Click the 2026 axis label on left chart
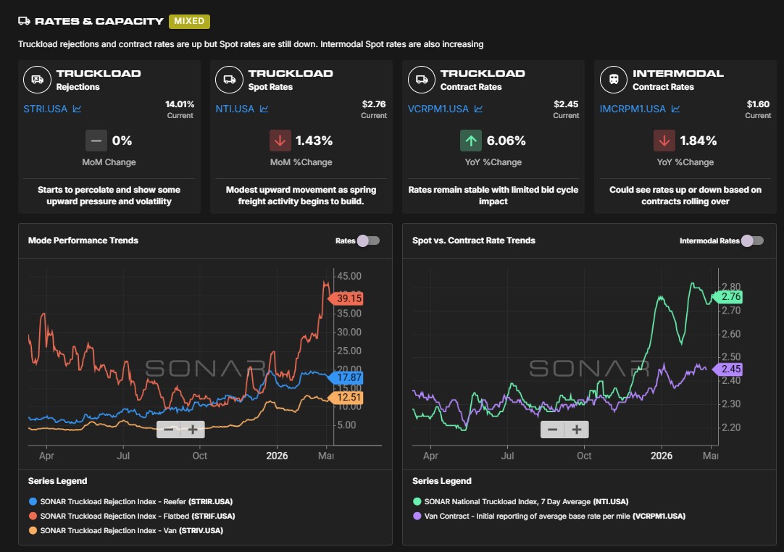Screen dimensions: 784x552 click(x=277, y=456)
